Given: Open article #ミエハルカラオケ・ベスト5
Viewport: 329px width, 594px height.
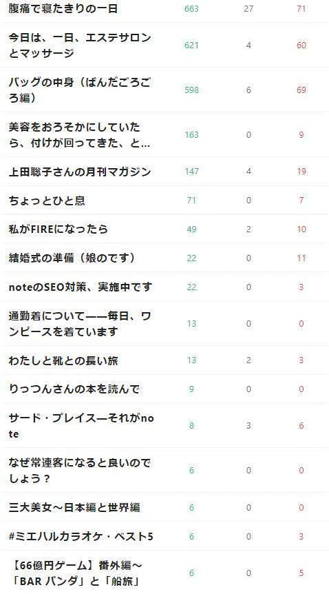Looking at the screenshot, I should [81, 536].
